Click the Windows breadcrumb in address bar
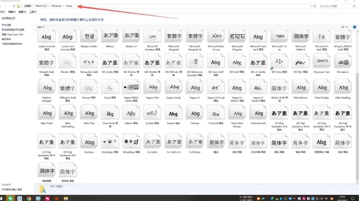Screen dimensions: 359x201 coord(57,6)
